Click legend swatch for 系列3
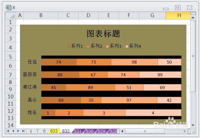 click(107, 46)
